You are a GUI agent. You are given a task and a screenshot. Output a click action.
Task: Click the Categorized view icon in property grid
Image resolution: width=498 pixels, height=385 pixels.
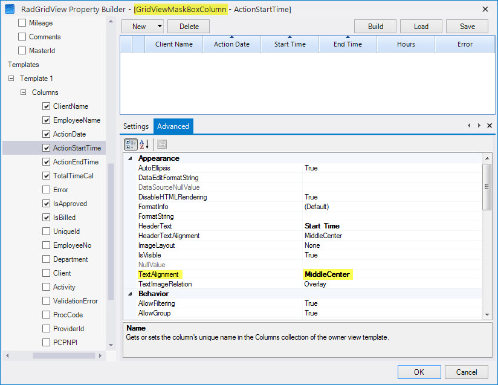131,144
